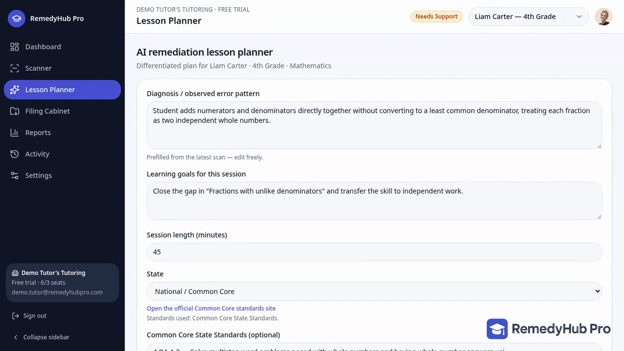Viewport: 624px width, 351px height.
Task: Click the Collapse sidebar chevron icon
Action: [x=15, y=337]
